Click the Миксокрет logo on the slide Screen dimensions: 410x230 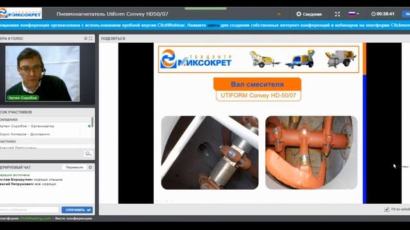196,59
